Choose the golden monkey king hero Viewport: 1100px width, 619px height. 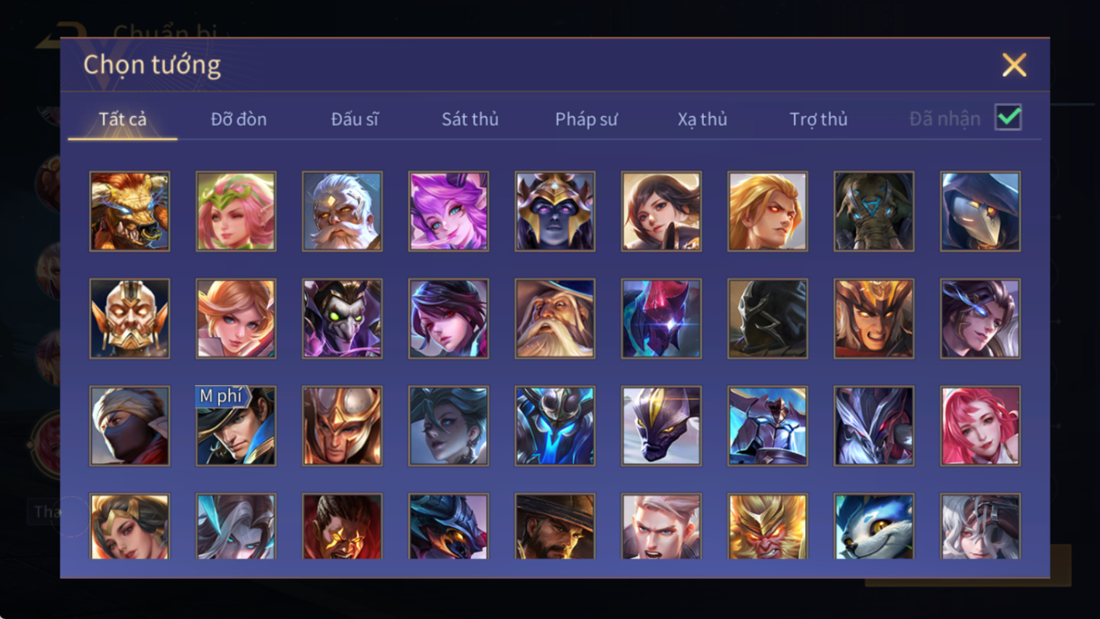pyautogui.click(x=767, y=527)
